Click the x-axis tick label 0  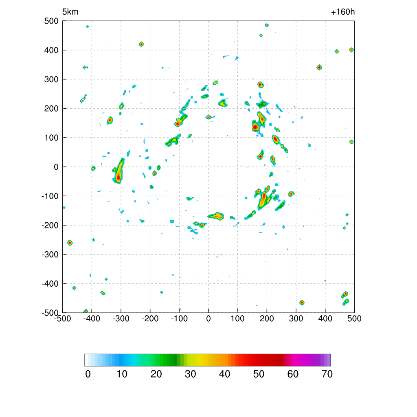208,318
